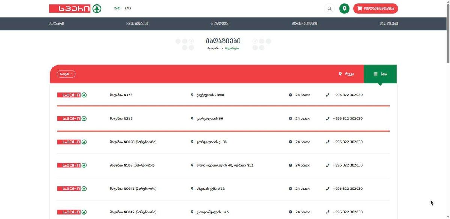This screenshot has height=219, width=450.
Task: Click the pin icon by შოთა რუსთაველის 40
Action: pos(192,165)
